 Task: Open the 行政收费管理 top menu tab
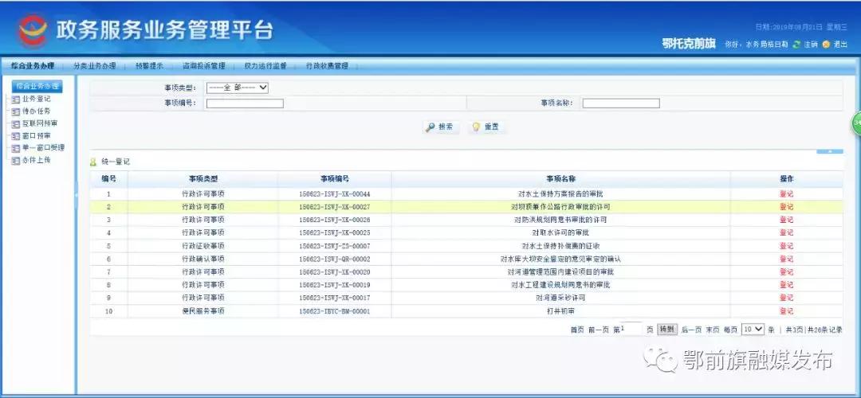click(x=328, y=66)
